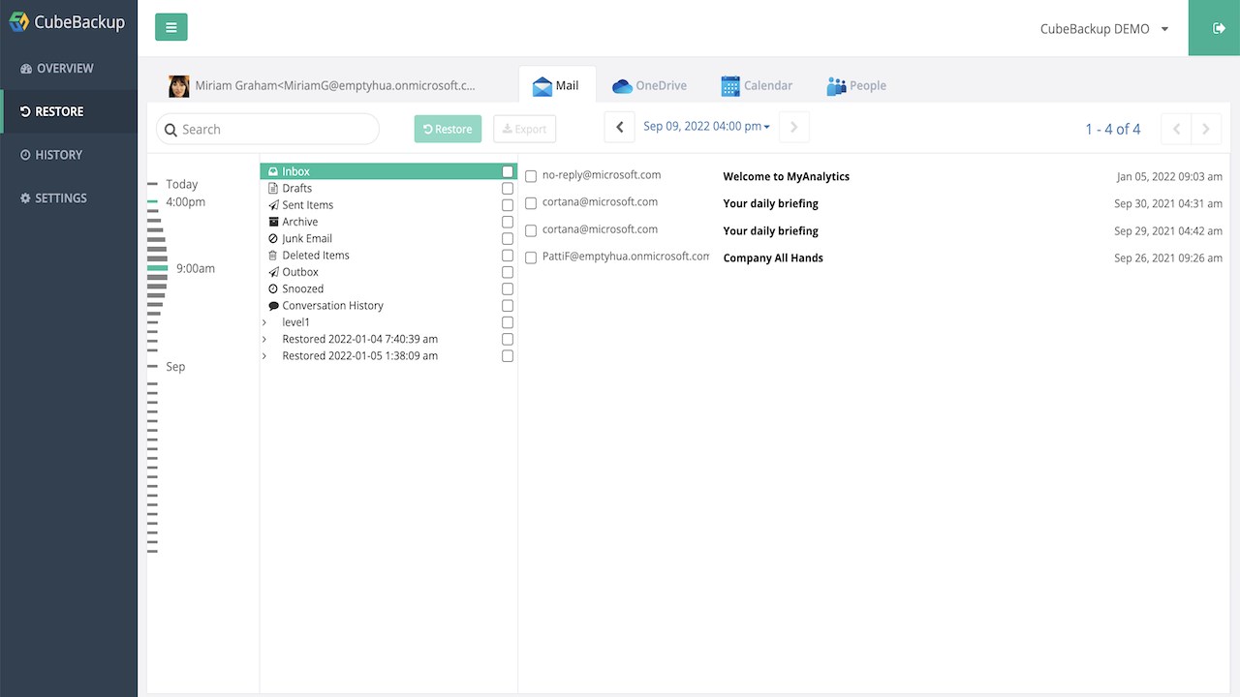Click the People icon in the tabs
The height and width of the screenshot is (697, 1240).
(836, 86)
